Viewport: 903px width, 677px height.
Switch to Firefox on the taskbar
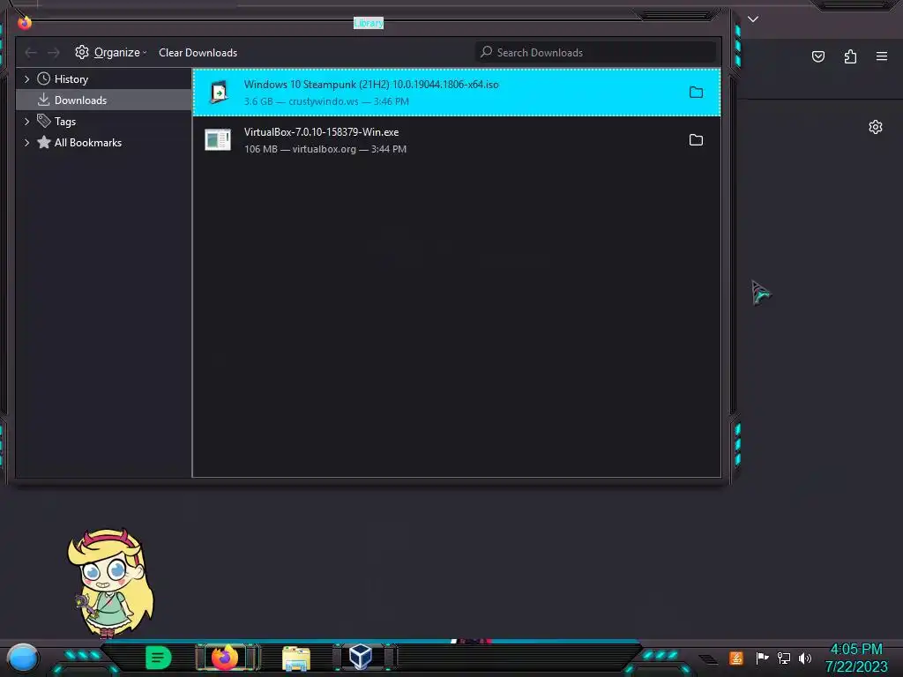225,657
